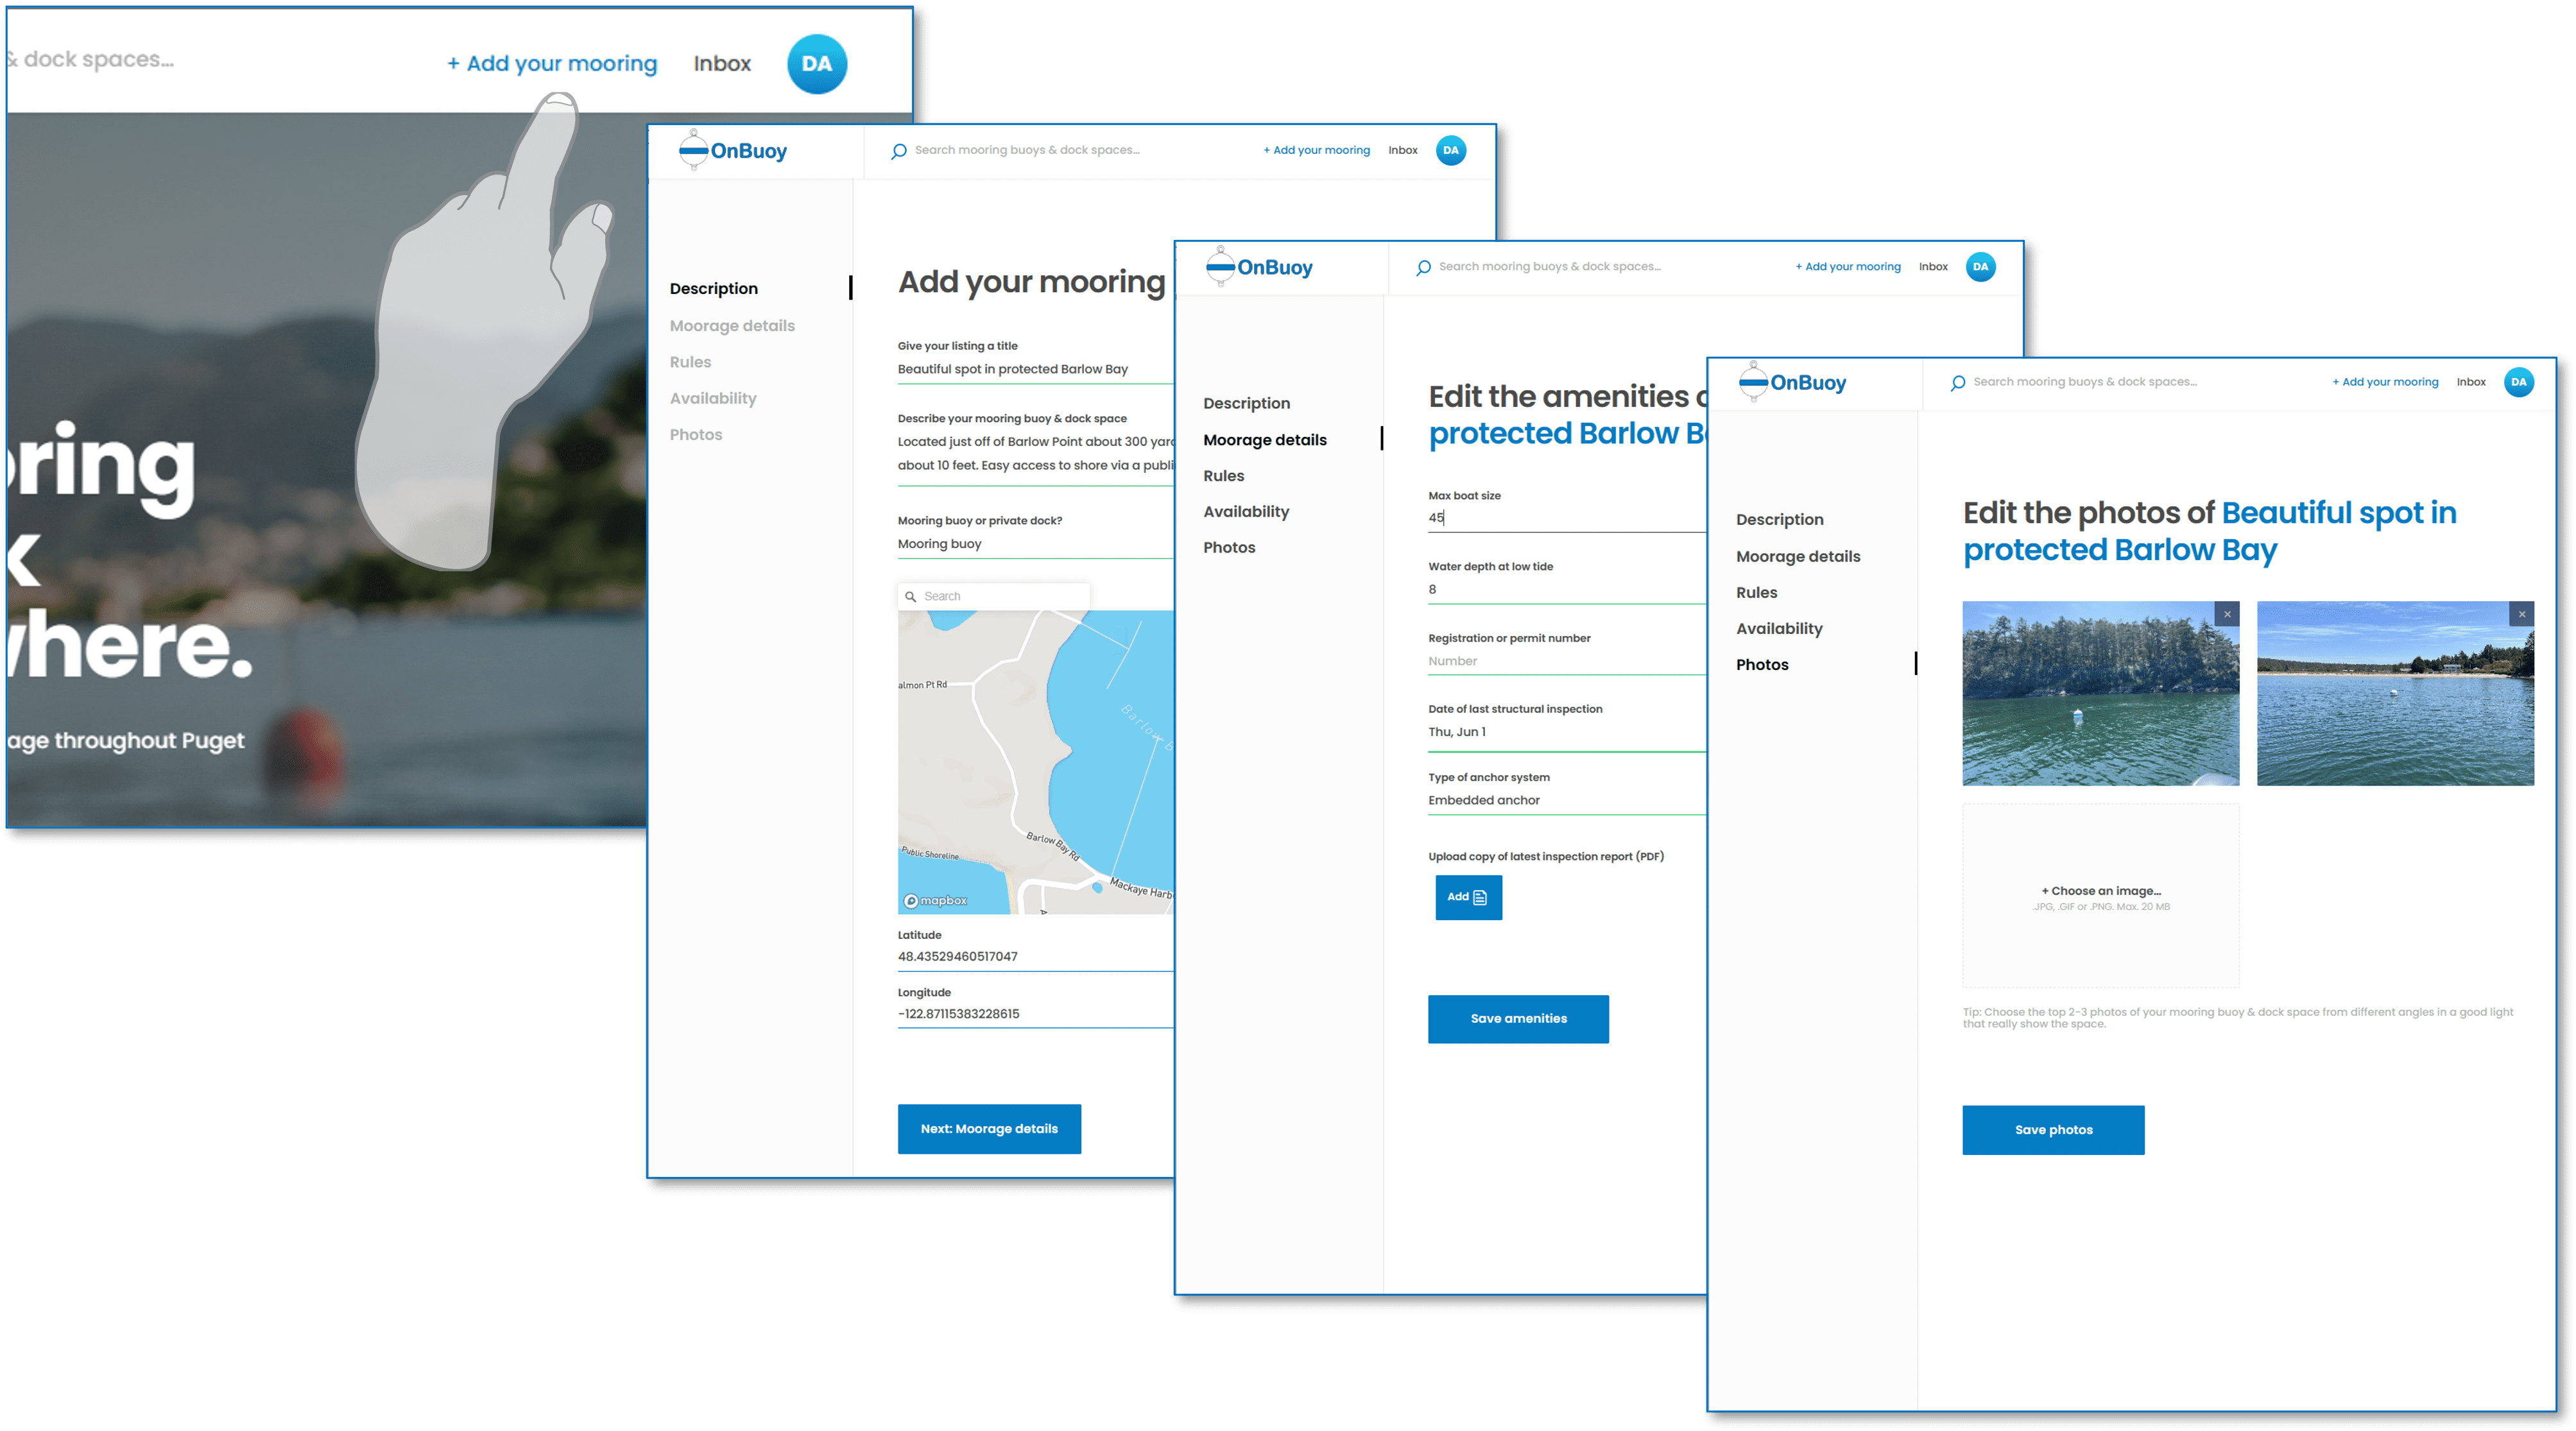Select Availability in photos window sidebar

pos(1779,628)
